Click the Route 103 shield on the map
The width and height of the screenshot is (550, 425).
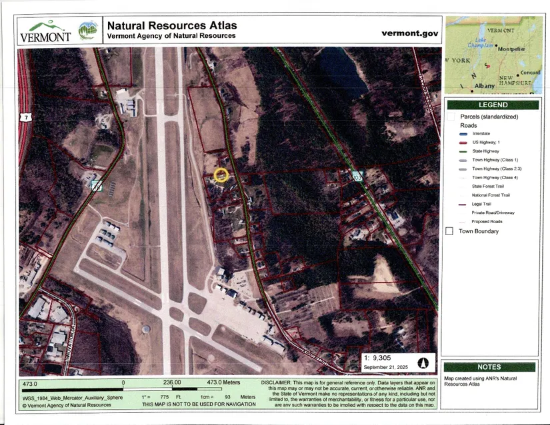(358, 177)
